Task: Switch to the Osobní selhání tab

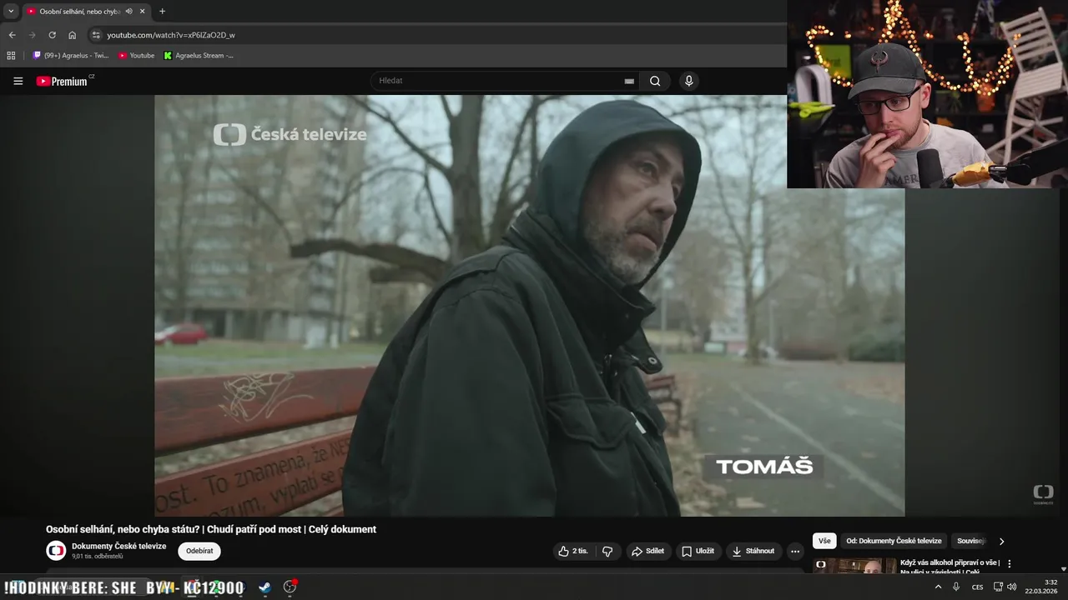Action: point(86,11)
